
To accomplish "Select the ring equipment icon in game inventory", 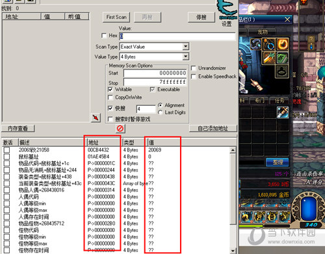I will point(269,44).
